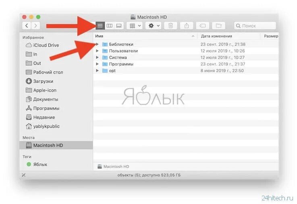Viewport: 297px width, 204px height.
Task: Switch to gallery view in toolbar
Action: click(119, 26)
